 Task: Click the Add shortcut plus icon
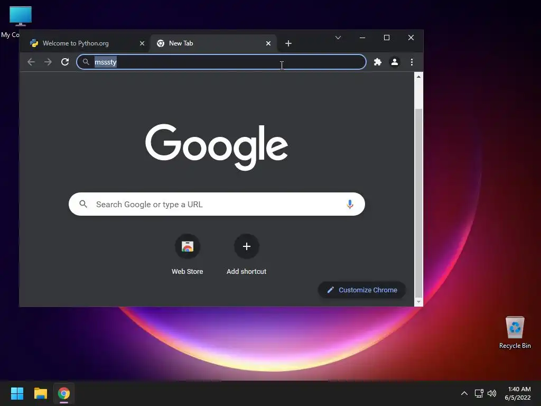point(246,246)
